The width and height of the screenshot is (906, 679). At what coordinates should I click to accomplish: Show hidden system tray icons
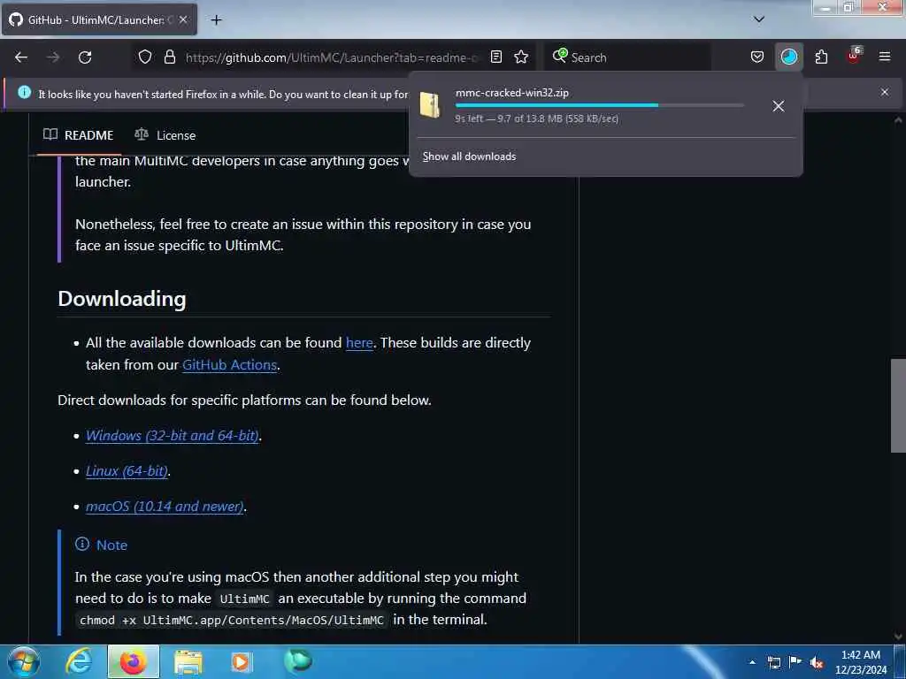pos(752,662)
